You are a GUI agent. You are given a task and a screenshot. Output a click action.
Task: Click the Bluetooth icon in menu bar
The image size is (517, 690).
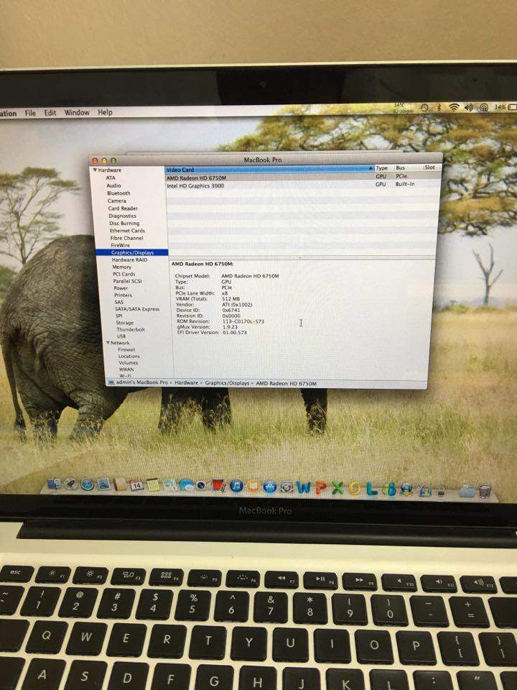tap(438, 107)
